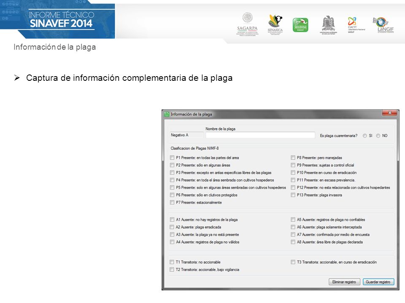Check A6 Ausente: plaga solamente interceptada
The image size is (405, 303).
(293, 227)
